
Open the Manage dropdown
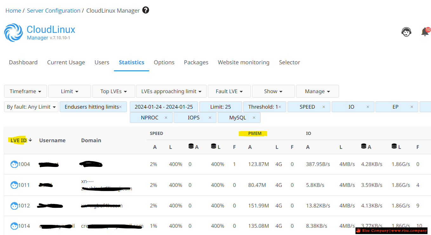tap(317, 91)
